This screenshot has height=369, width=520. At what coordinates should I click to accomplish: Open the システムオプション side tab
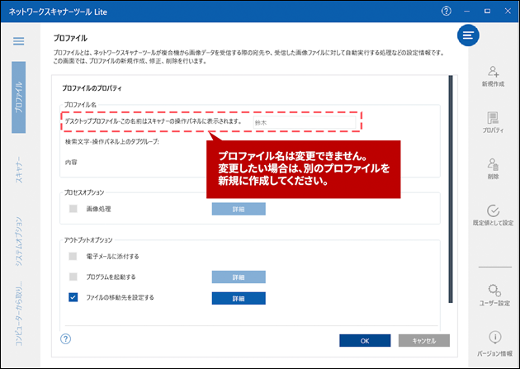[x=18, y=240]
